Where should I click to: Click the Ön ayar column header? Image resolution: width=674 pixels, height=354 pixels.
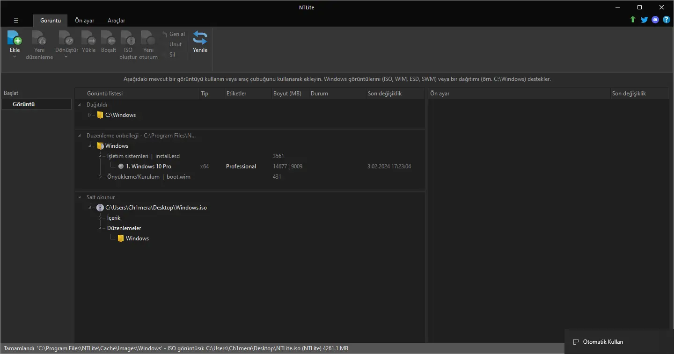pos(519,94)
